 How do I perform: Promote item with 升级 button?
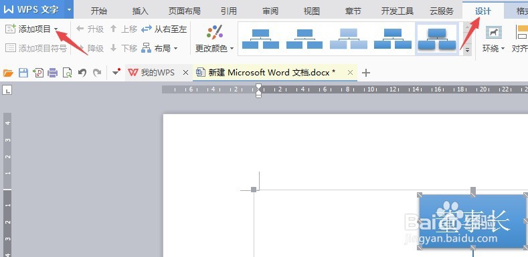tap(90, 29)
